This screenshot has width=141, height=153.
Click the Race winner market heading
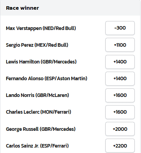tap(23, 8)
